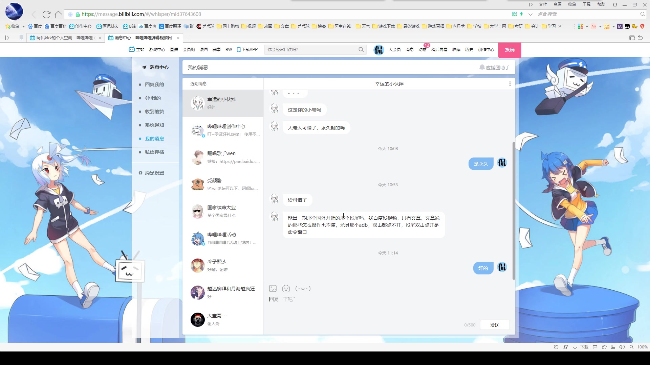This screenshot has width=650, height=365.
Task: Open the 乒乓球 bookmark folder
Action: click(x=300, y=26)
